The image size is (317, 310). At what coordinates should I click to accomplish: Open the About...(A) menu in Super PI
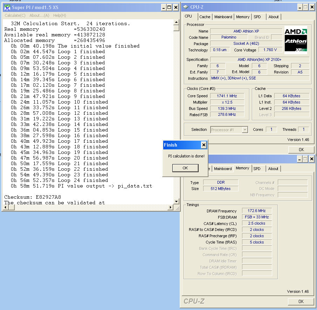coord(40,15)
